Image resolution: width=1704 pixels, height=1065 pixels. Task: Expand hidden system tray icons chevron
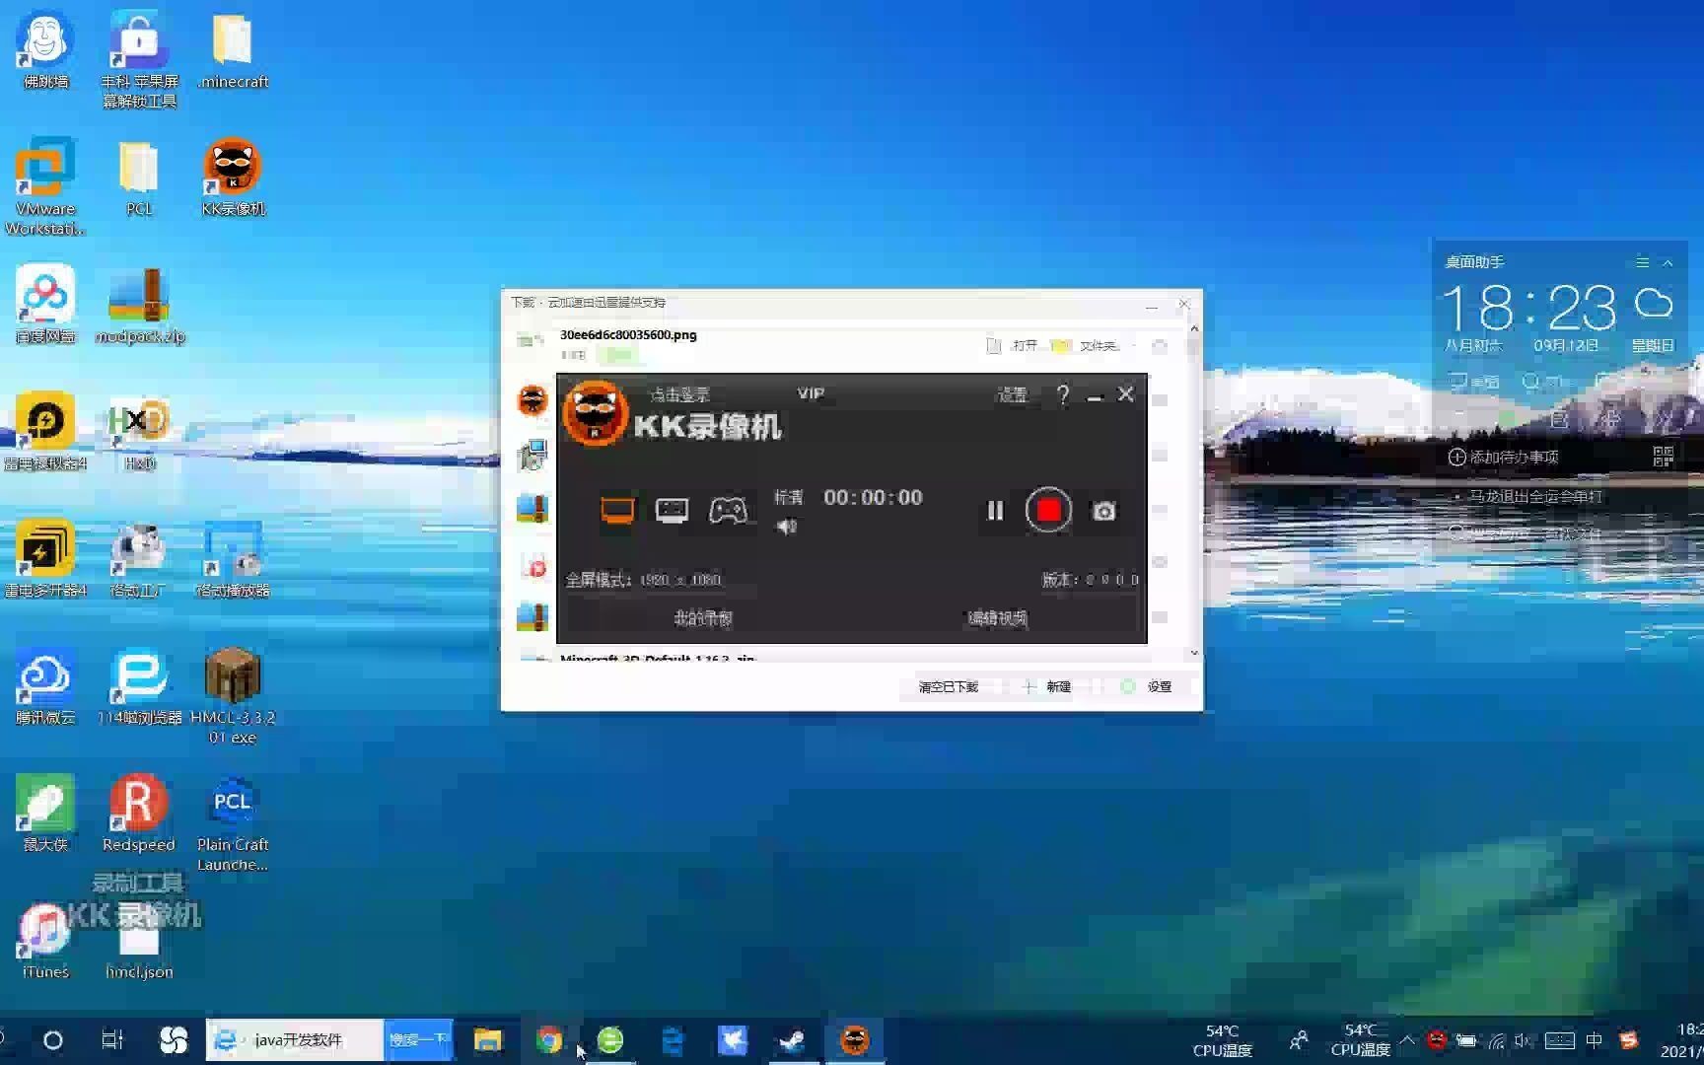click(1407, 1039)
